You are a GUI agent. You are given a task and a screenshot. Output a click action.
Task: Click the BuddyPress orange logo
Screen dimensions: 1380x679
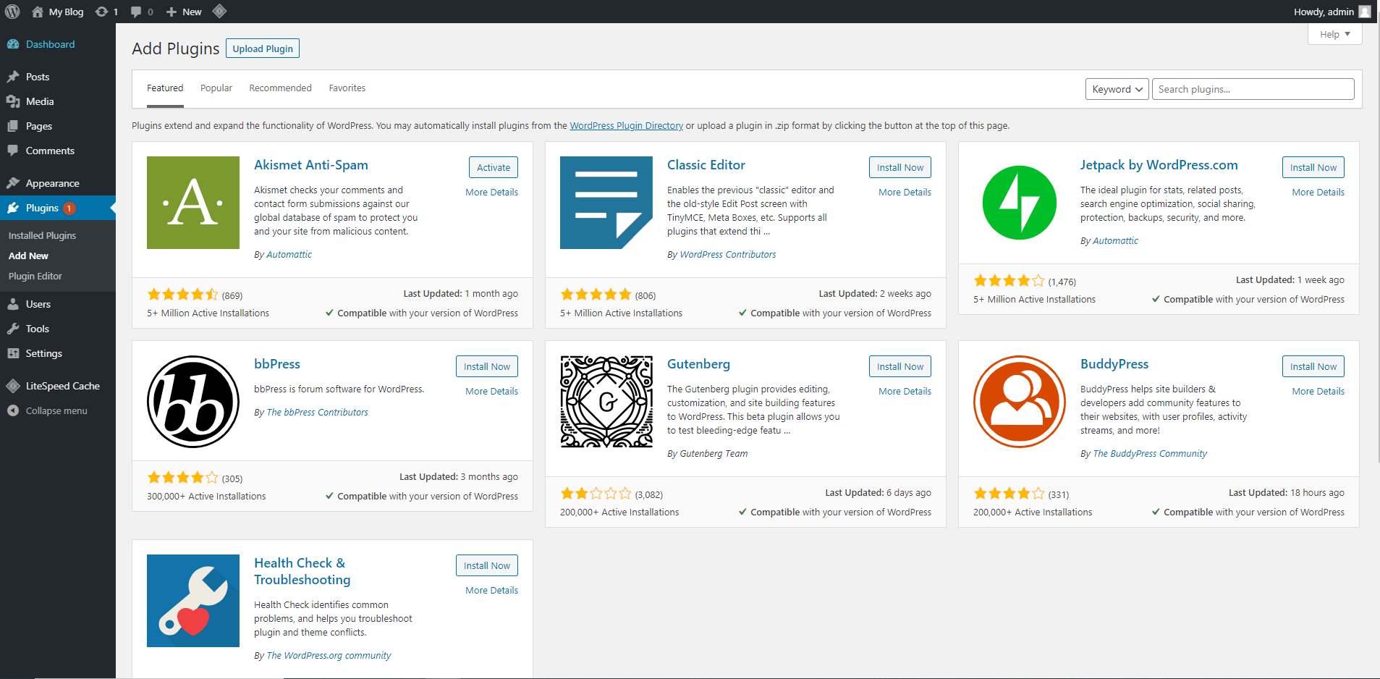[1019, 402]
